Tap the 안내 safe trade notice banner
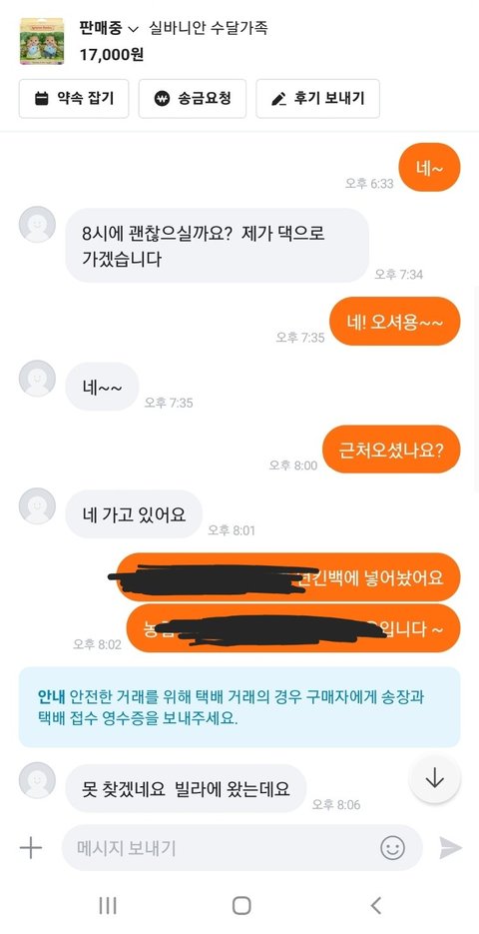This screenshot has height=934, width=479. (x=239, y=707)
